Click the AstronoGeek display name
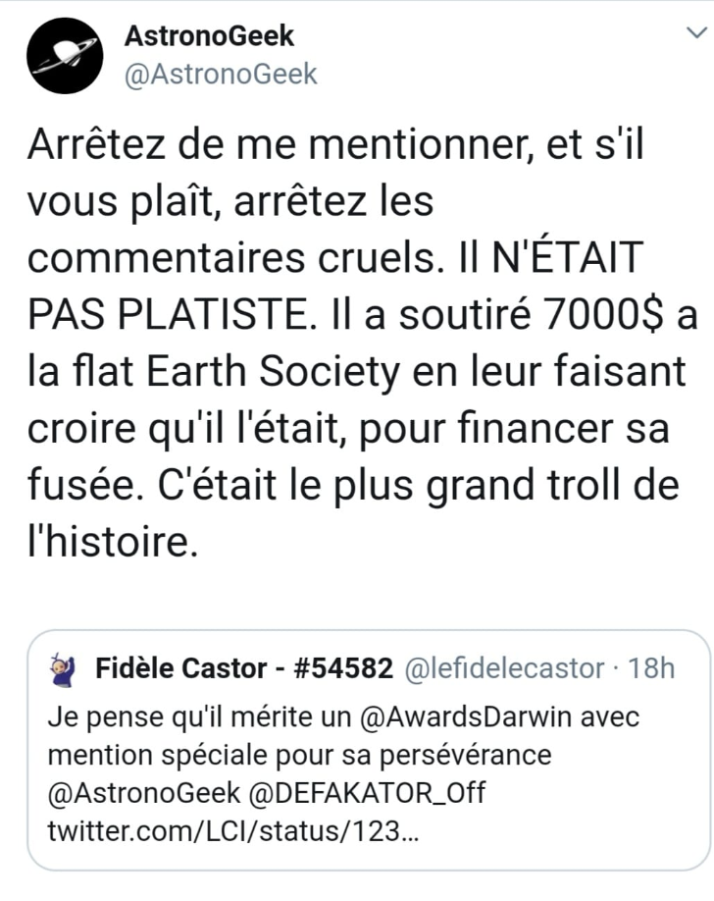This screenshot has height=901, width=714. pyautogui.click(x=210, y=37)
